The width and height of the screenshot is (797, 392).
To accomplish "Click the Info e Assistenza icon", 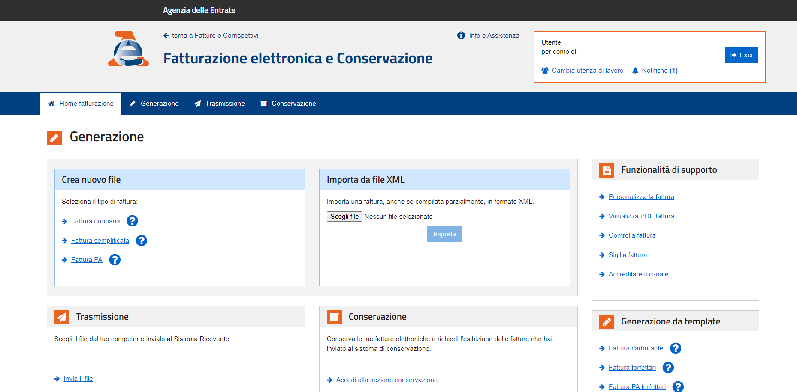I will pyautogui.click(x=461, y=36).
